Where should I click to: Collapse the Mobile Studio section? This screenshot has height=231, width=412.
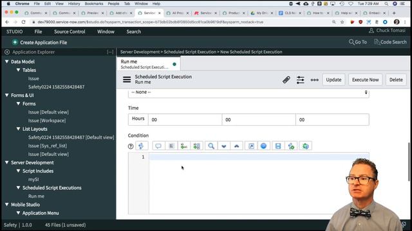[x=7, y=204]
